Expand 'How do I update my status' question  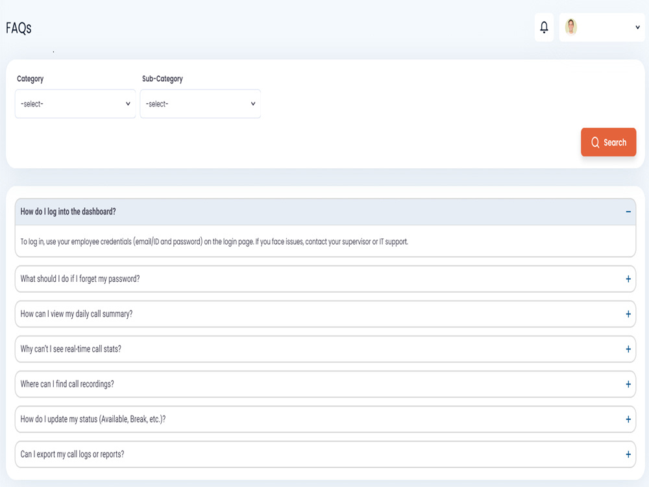(x=325, y=419)
